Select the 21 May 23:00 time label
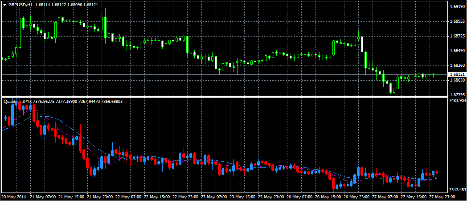The width and height of the screenshot is (467, 201). [x=100, y=197]
